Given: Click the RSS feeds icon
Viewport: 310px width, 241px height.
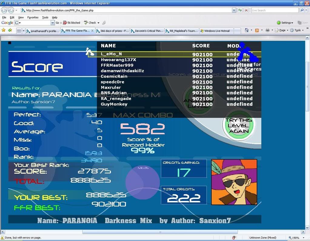Looking at the screenshot, I should point(257,30).
